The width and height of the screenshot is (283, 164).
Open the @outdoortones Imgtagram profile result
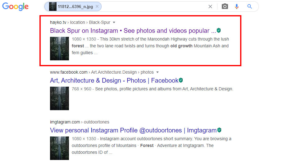(x=133, y=130)
